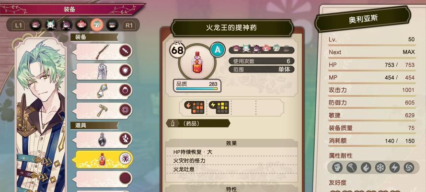Click the empty item slot below the potion
Screen dimensions: 426x192
[x=102, y=179]
